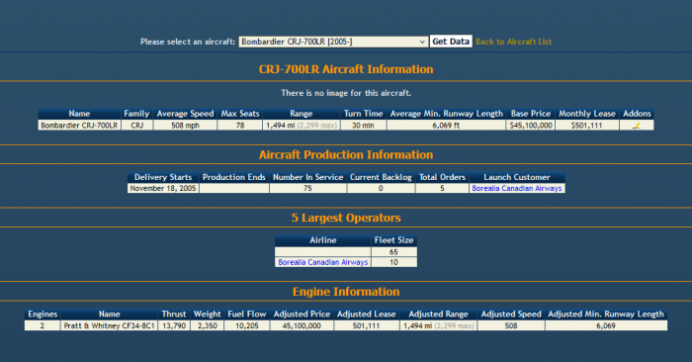Click the 30 min turn time value
692x362 pixels.
click(x=363, y=126)
